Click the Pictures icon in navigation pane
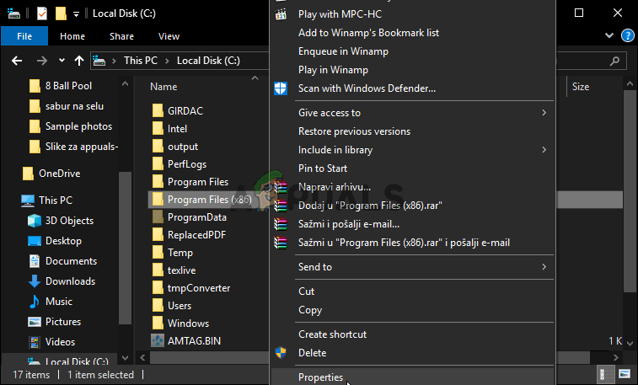This screenshot has width=638, height=385. 35,322
